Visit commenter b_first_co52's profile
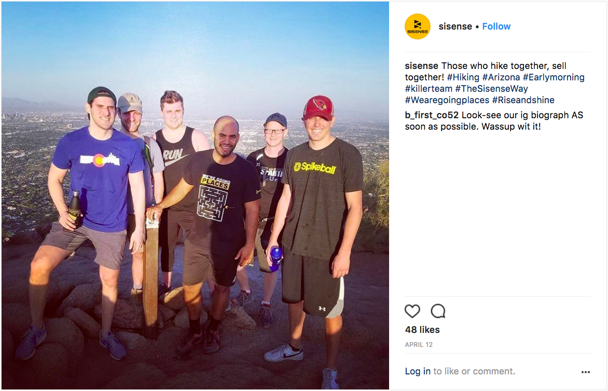This screenshot has height=391, width=608. point(432,115)
